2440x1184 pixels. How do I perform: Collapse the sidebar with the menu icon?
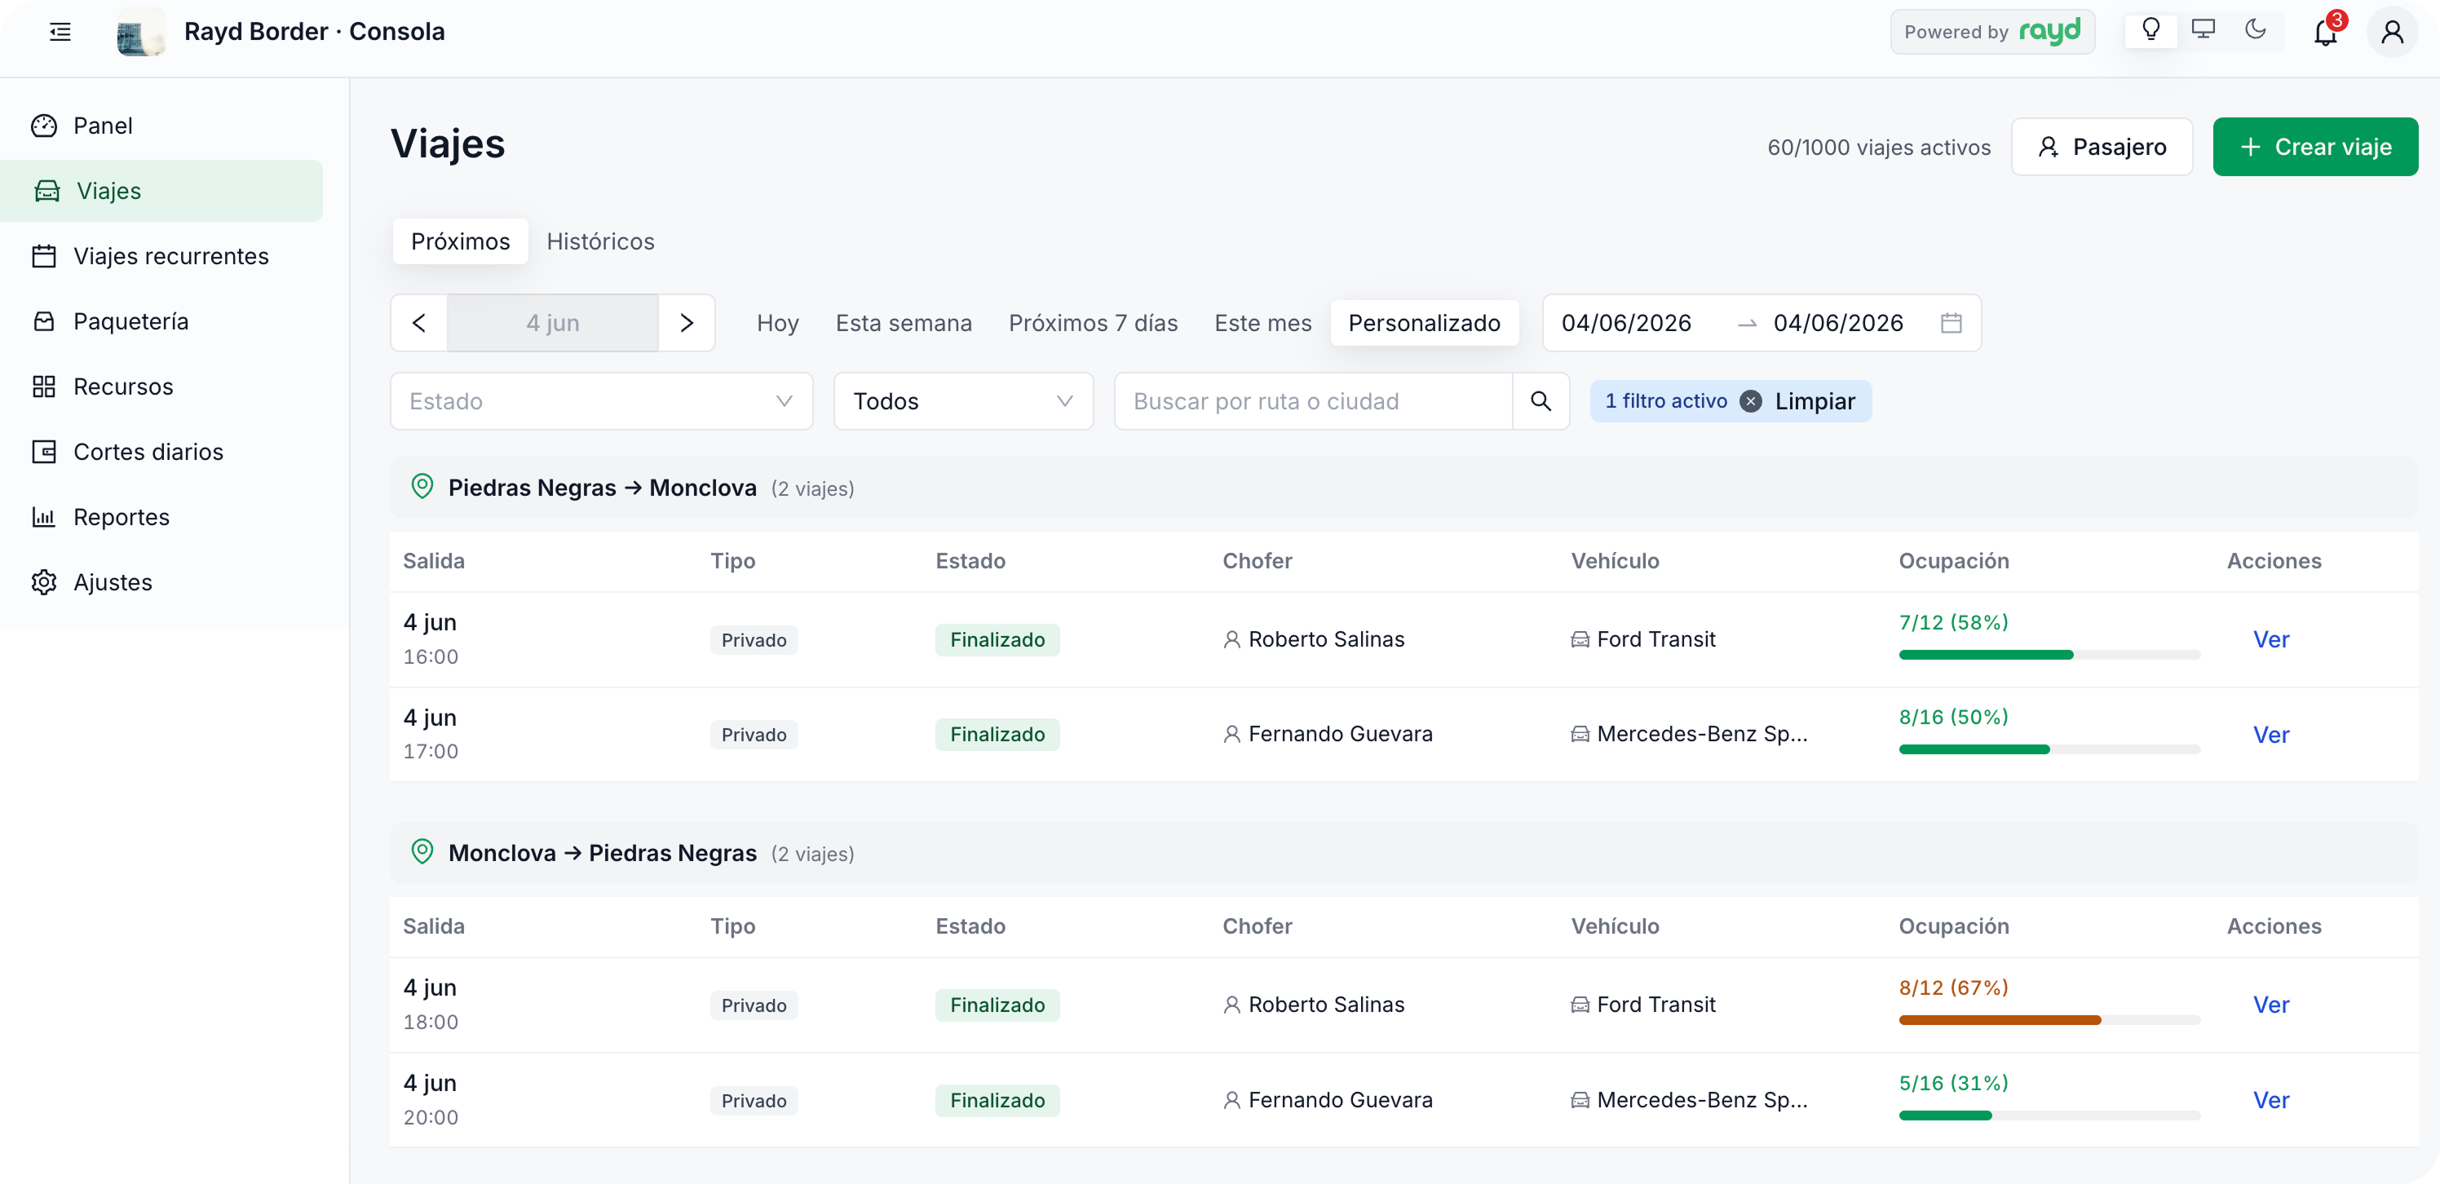[x=60, y=32]
